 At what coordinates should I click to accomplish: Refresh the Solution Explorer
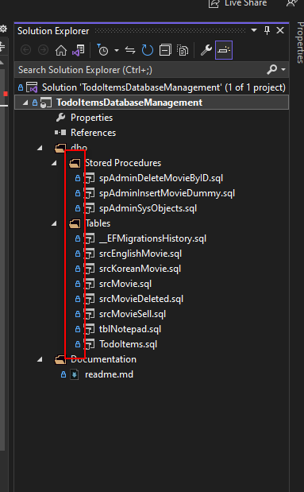[148, 50]
